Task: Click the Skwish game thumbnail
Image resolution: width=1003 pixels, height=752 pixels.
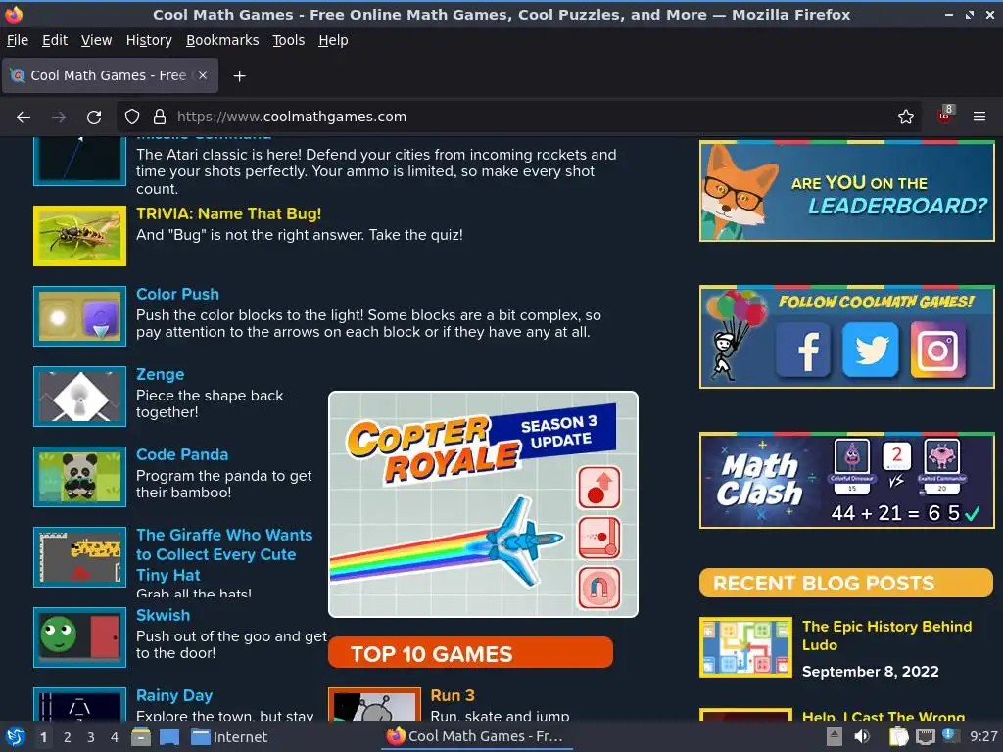Action: pos(80,636)
